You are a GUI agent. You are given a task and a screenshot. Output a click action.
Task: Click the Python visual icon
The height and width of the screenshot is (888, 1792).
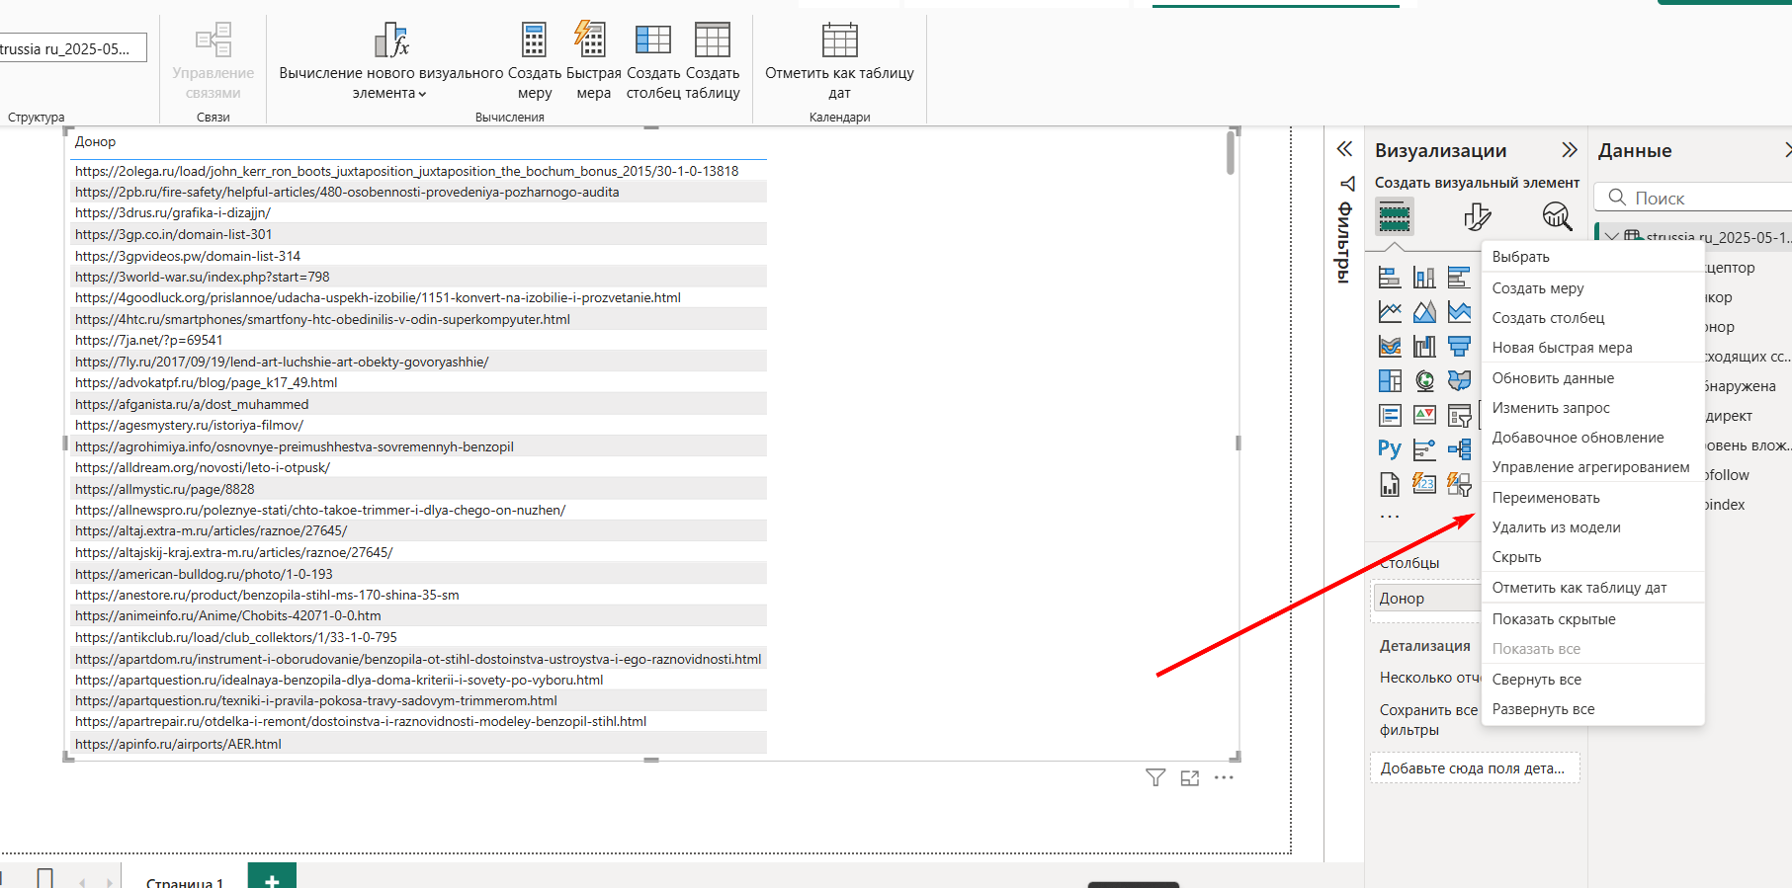click(1389, 449)
